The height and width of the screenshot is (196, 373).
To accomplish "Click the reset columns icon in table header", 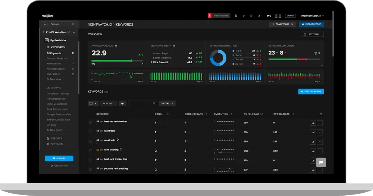I will [321, 114].
